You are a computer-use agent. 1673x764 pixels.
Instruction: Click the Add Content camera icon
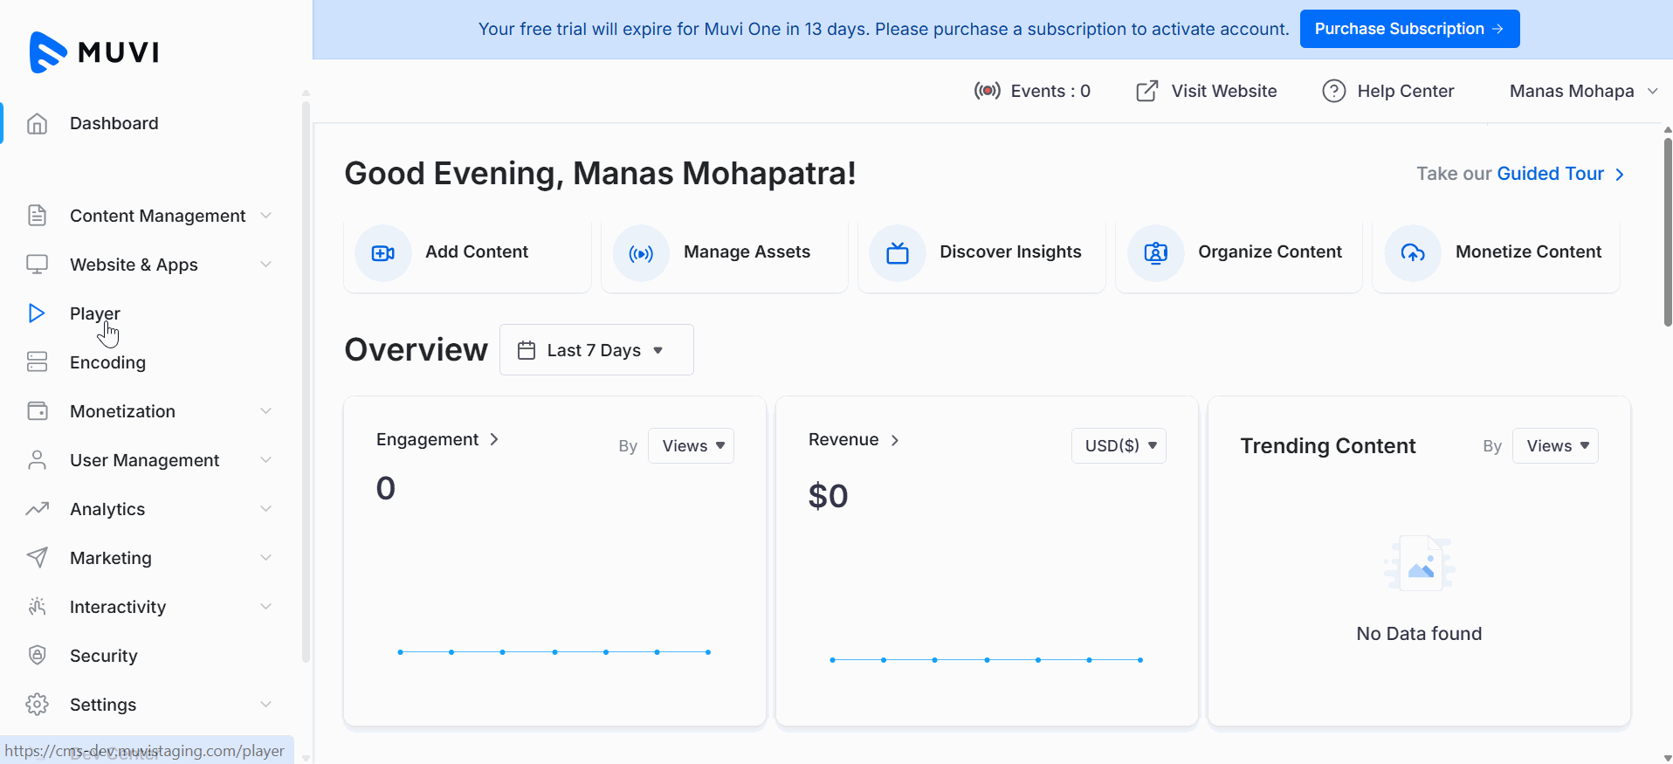[x=382, y=253]
